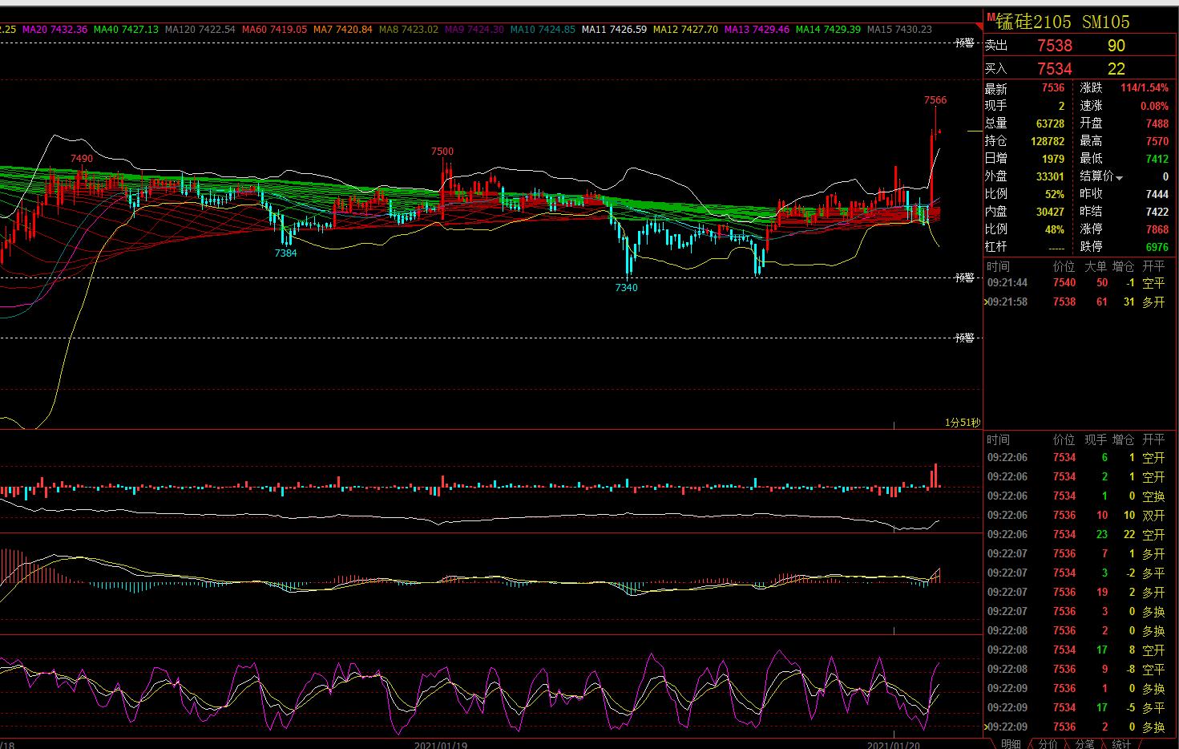The width and height of the screenshot is (1179, 749).
Task: Click the MA60 7419.05 indicator label
Action: [x=274, y=30]
